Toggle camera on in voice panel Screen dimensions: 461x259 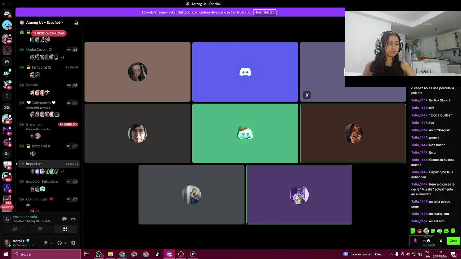(15, 229)
